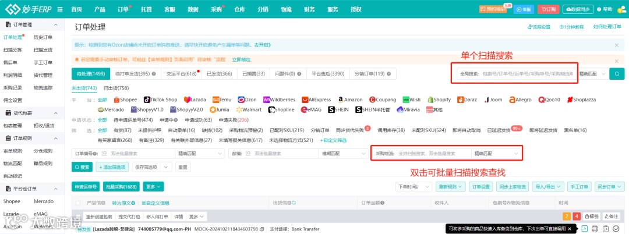629x234 pixels.
Task: Open the 采购 top menu
Action: (216, 9)
